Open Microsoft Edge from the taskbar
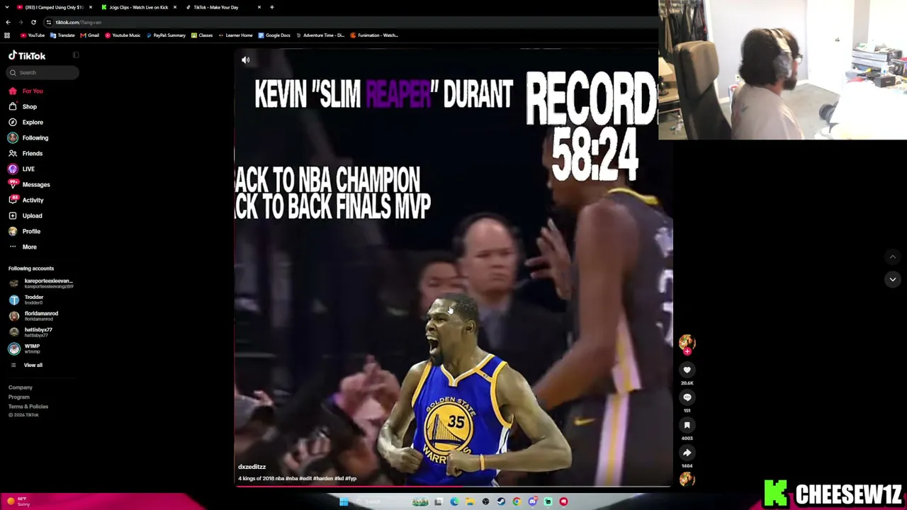This screenshot has height=510, width=907. point(454,501)
